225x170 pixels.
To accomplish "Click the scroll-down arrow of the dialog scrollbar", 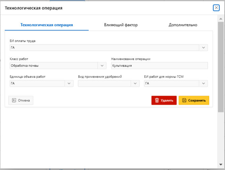I will (221, 164).
